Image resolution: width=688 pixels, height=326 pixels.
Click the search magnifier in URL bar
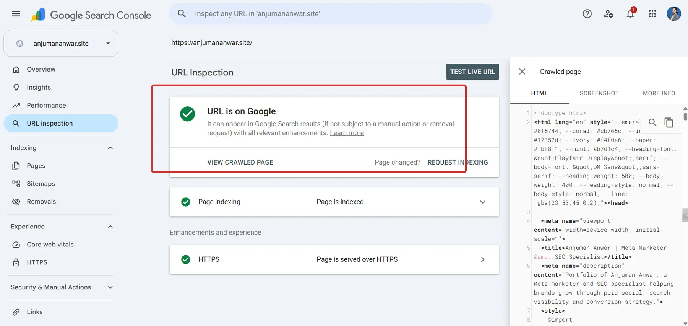pyautogui.click(x=182, y=14)
